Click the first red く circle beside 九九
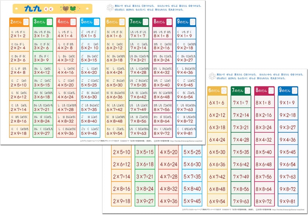Image resolution: width=308 pixels, height=215 pixels. click(x=46, y=9)
